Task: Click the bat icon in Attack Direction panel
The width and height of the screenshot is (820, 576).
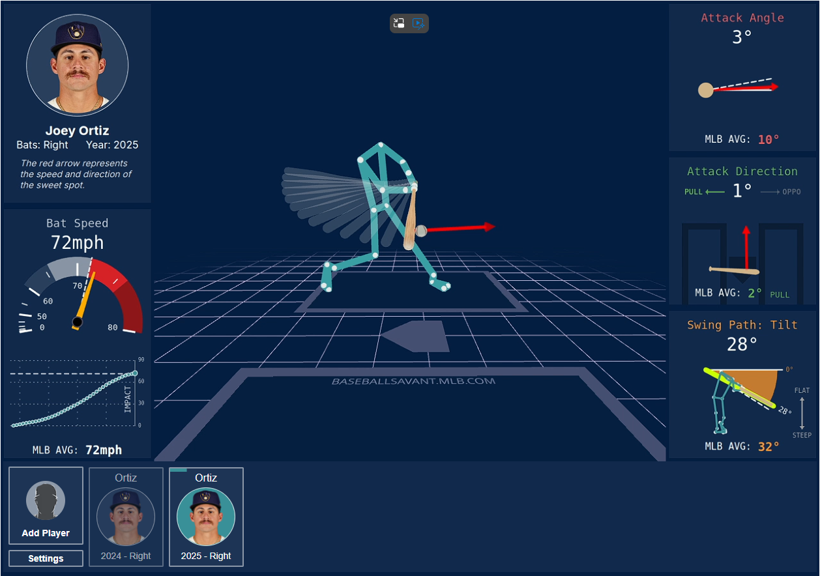Action: (734, 270)
